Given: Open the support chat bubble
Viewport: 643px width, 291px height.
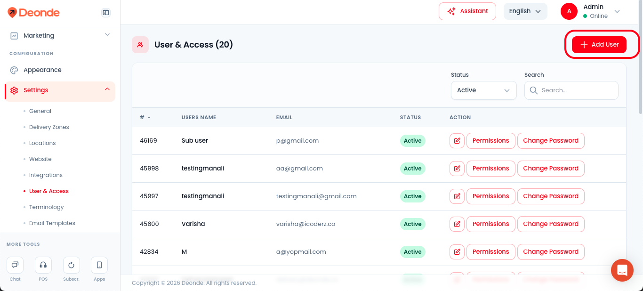Looking at the screenshot, I should [622, 270].
